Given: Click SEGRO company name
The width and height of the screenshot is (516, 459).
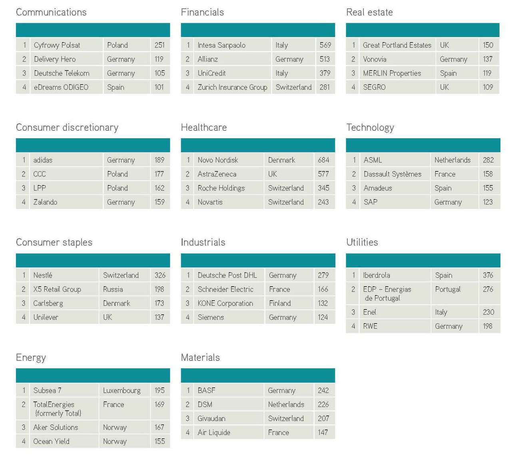Looking at the screenshot, I should point(374,87).
